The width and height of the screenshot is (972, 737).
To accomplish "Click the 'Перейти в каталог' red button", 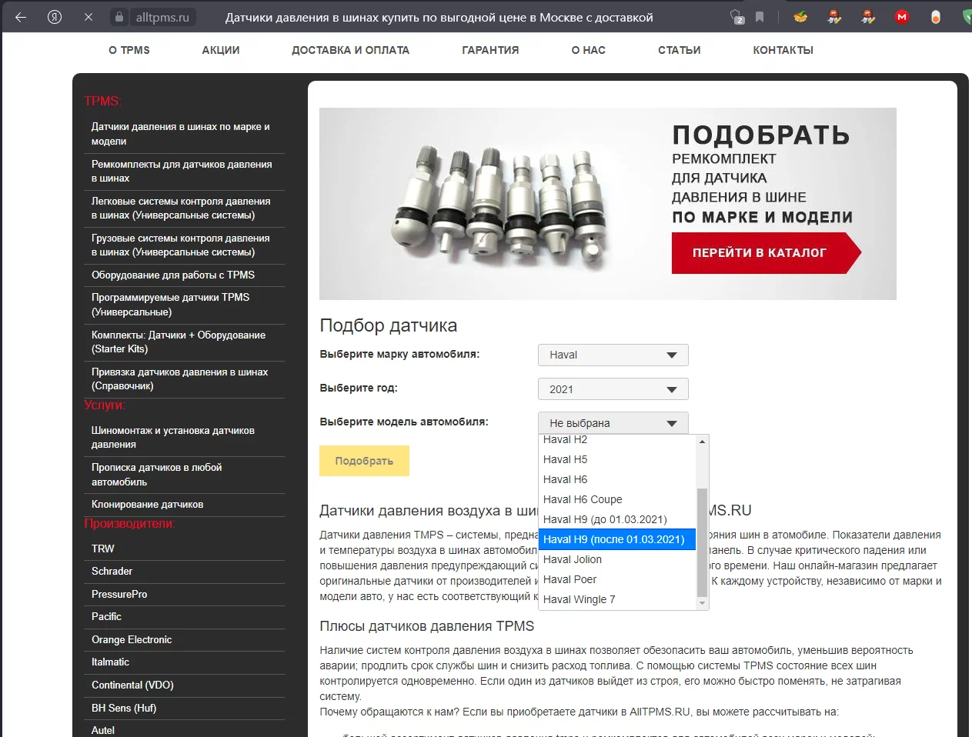I will click(x=766, y=253).
